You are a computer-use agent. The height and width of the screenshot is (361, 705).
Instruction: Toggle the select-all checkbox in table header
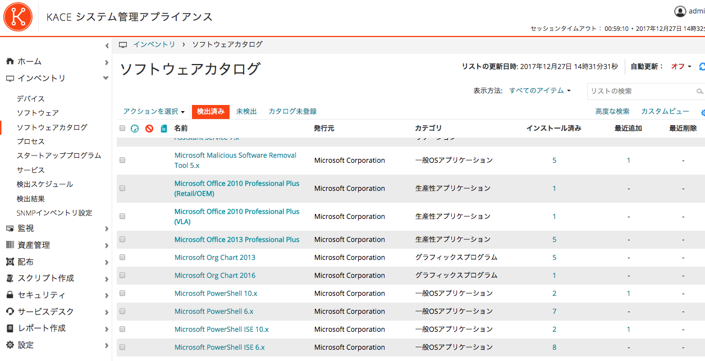point(122,129)
